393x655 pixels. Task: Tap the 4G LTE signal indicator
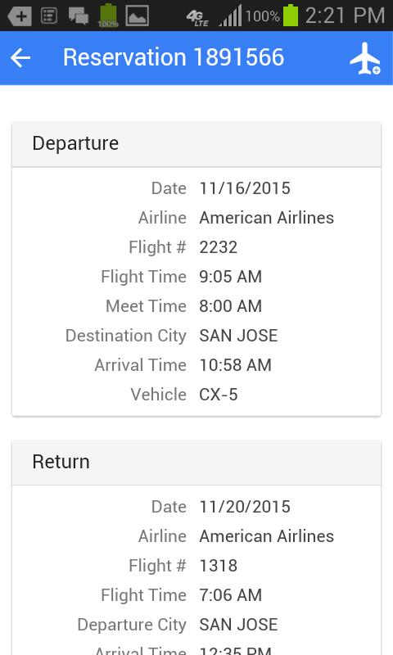point(197,17)
